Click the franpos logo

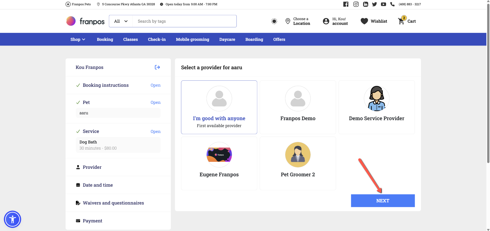coord(85,21)
